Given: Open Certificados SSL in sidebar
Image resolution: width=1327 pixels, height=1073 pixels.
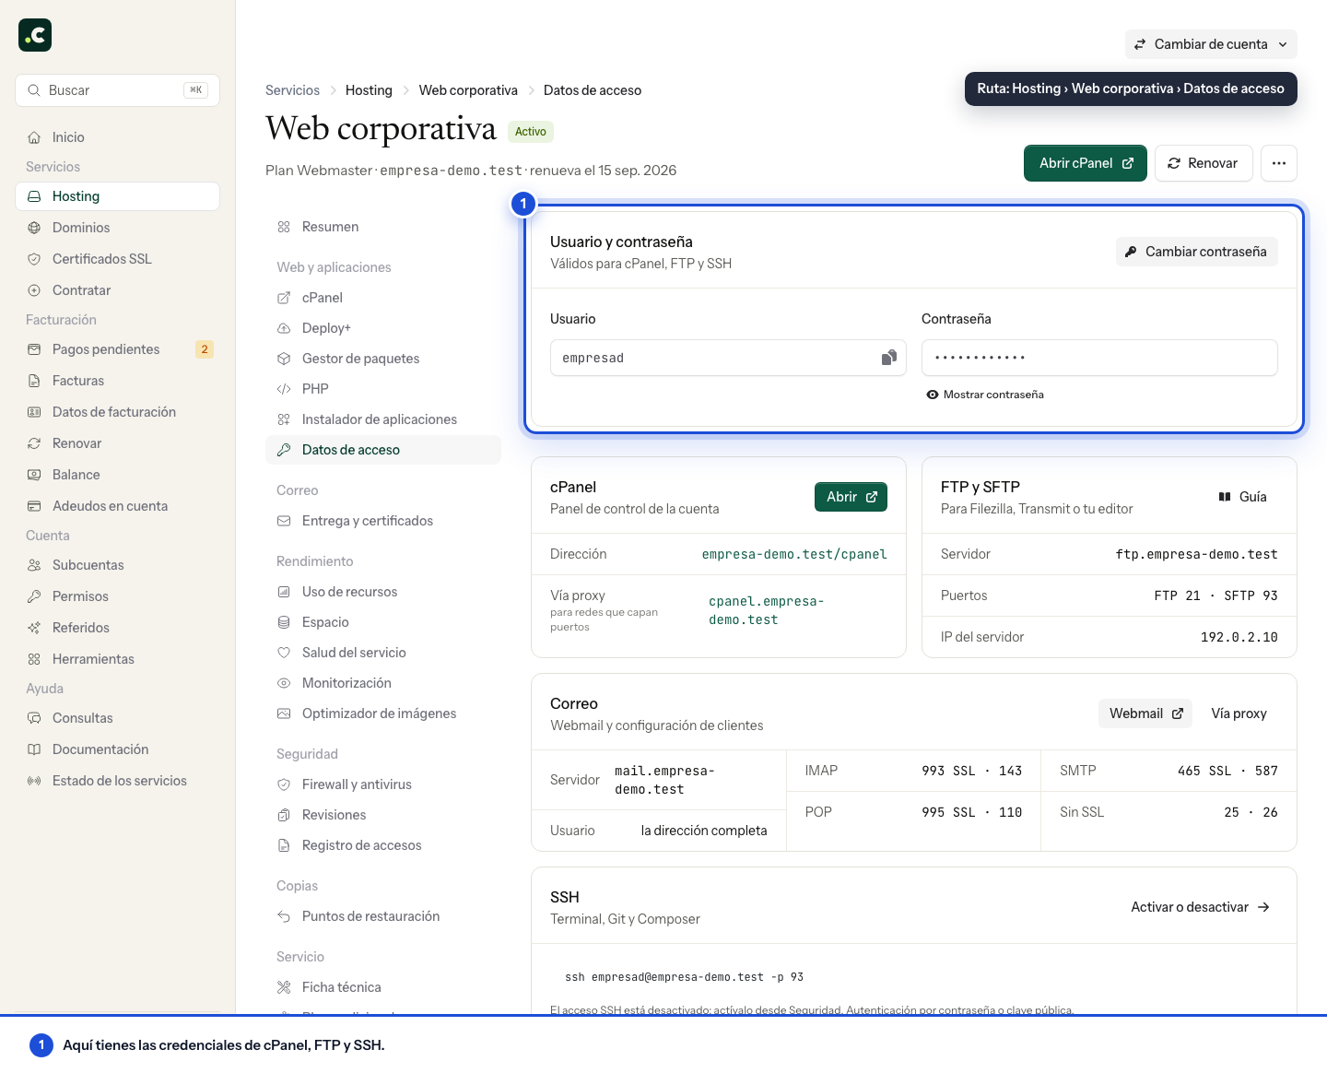Looking at the screenshot, I should tap(118, 259).
